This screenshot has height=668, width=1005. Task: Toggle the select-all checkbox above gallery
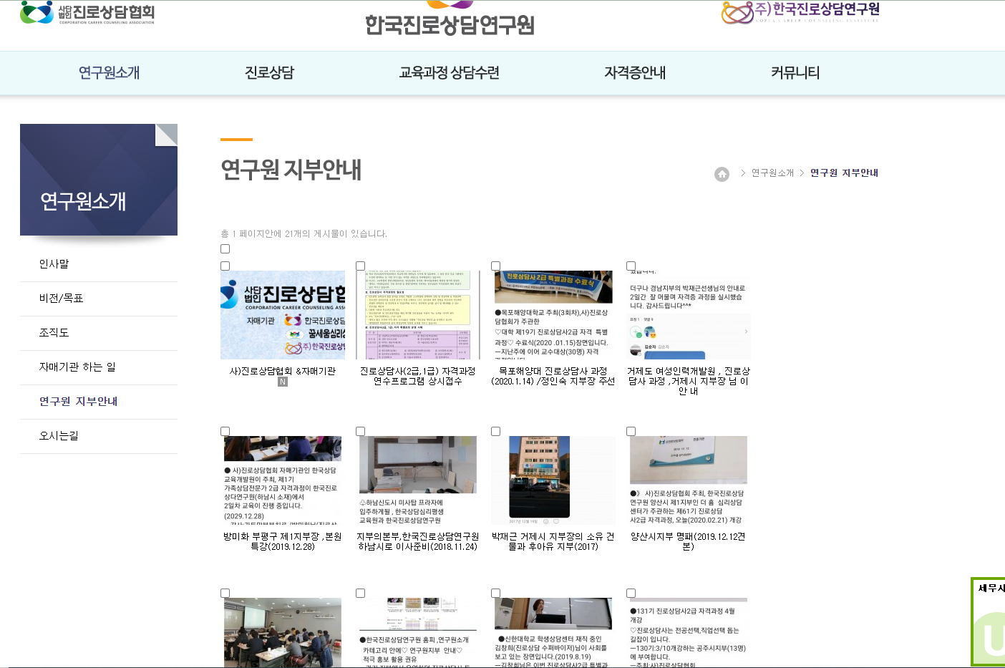point(225,249)
